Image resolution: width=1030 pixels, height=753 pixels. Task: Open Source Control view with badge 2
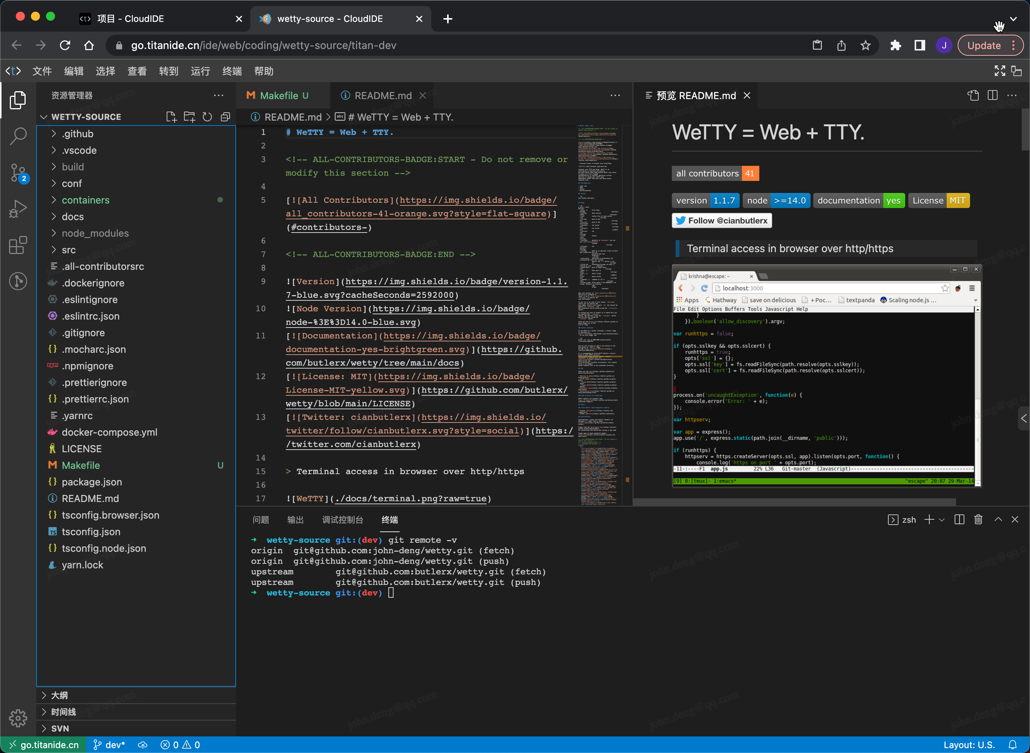(18, 173)
